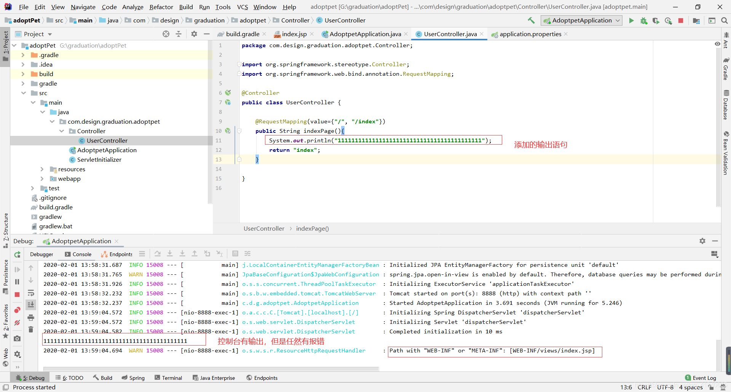Hide the Project panel with minus icon
The height and width of the screenshot is (392, 731).
click(207, 34)
